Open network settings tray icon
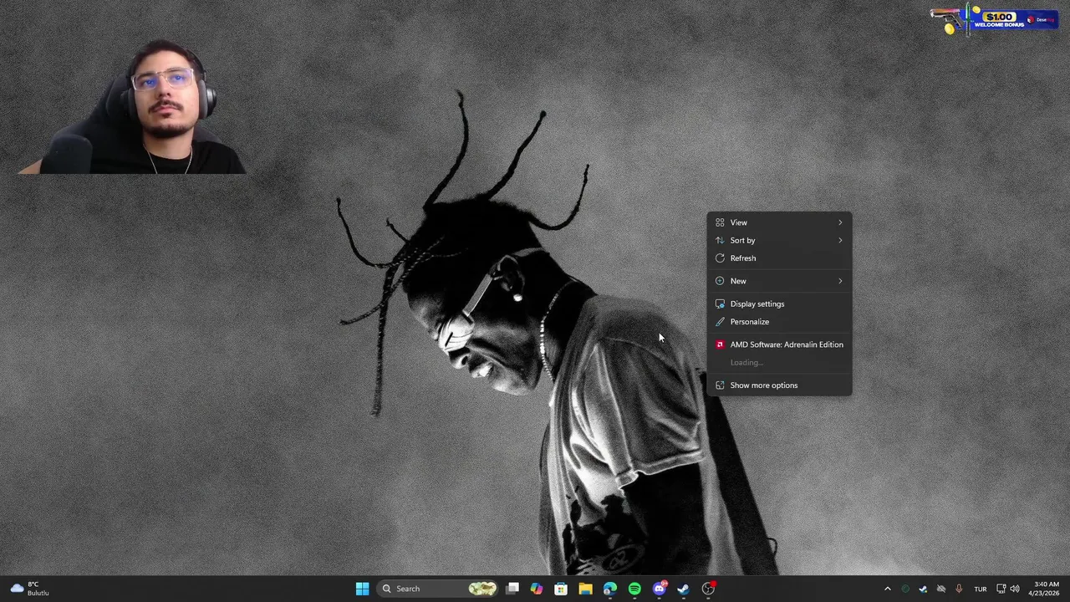 click(x=1001, y=589)
